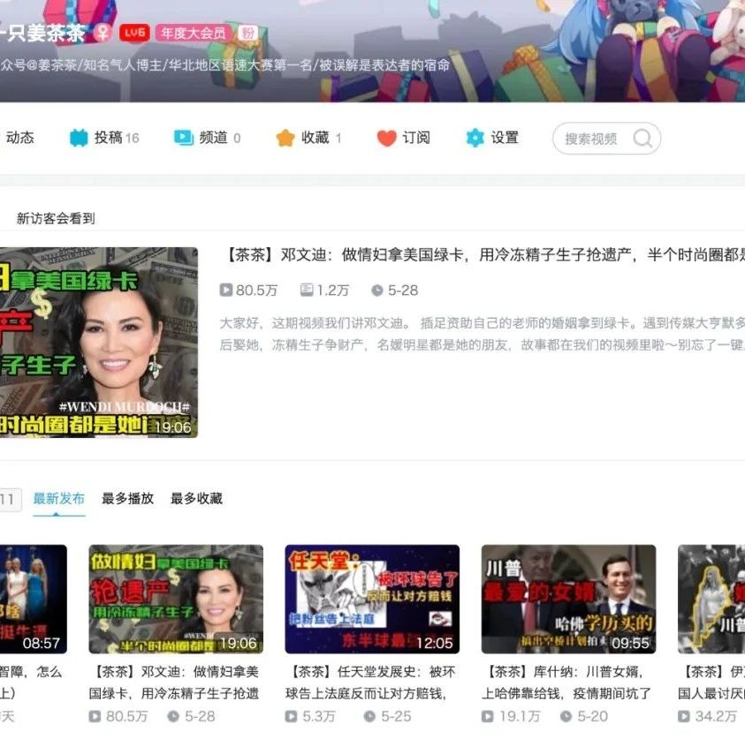Viewport: 745px width, 747px height.
Task: Click play icon beside 19.1万 count
Action: [488, 716]
